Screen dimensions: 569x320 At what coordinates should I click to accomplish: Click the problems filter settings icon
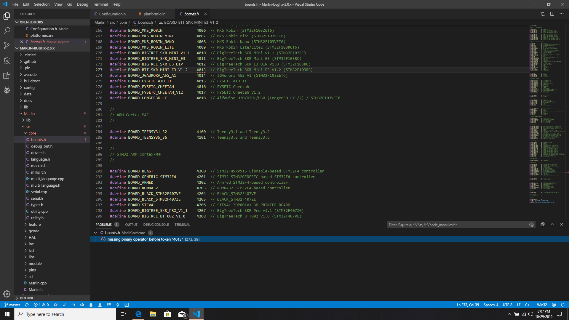(x=531, y=225)
